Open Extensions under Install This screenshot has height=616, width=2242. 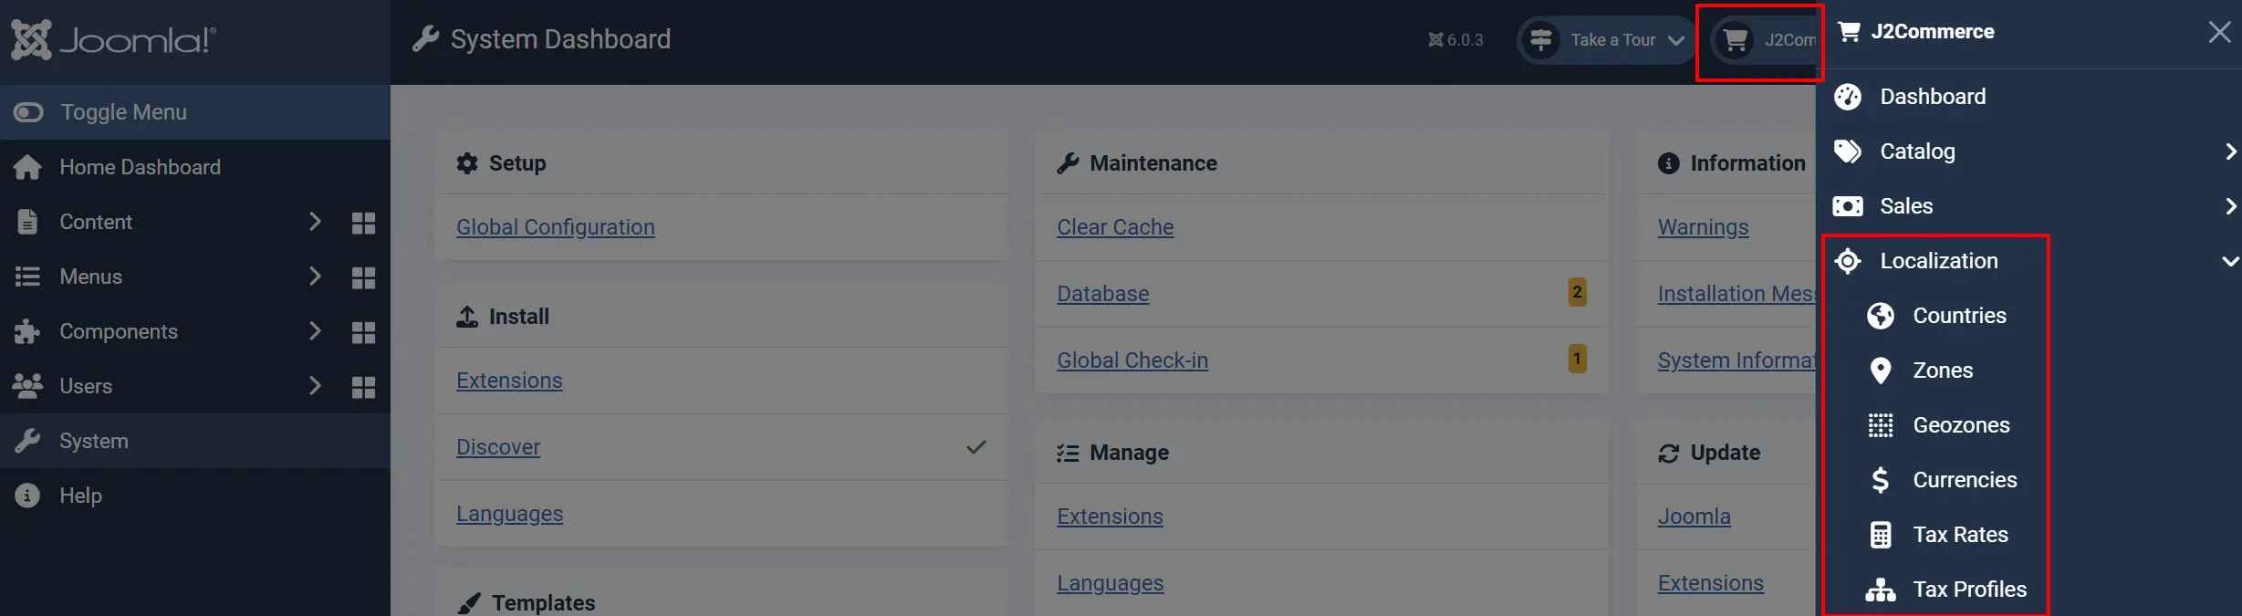pos(509,381)
